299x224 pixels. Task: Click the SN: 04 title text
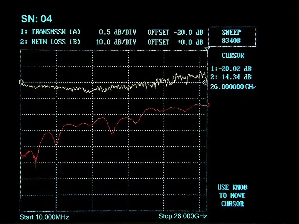tap(36, 19)
